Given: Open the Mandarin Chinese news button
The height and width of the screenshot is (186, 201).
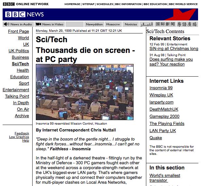Looking at the screenshot, I should 165,24.
